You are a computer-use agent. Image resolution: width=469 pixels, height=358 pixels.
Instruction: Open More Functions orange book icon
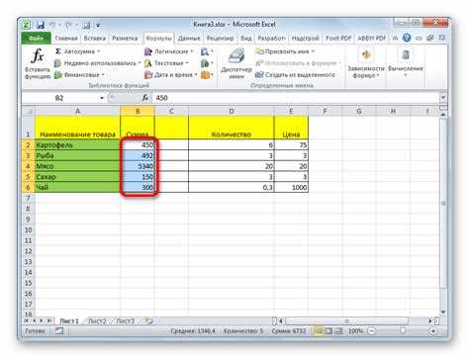207,75
